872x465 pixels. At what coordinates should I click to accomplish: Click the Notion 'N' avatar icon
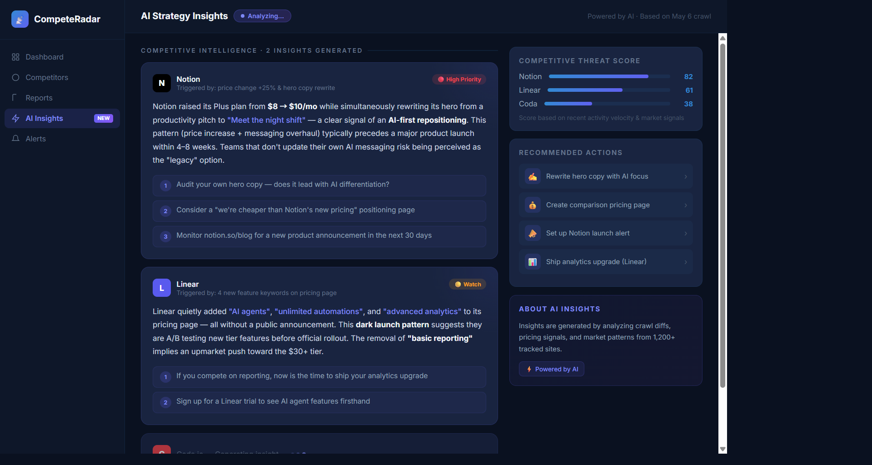pyautogui.click(x=162, y=83)
